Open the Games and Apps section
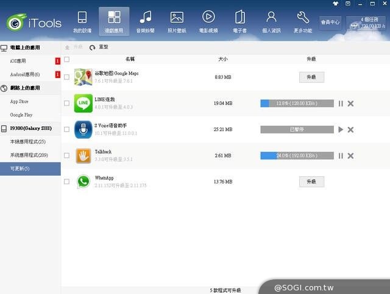This screenshot has height=294, width=390. [114, 22]
